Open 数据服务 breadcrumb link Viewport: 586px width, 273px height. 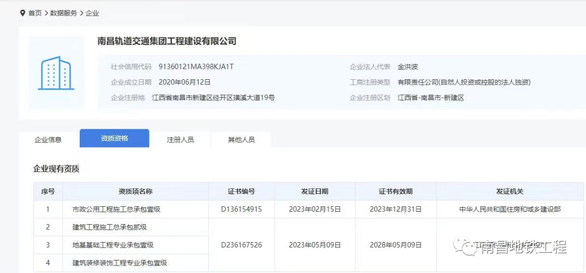coord(63,13)
